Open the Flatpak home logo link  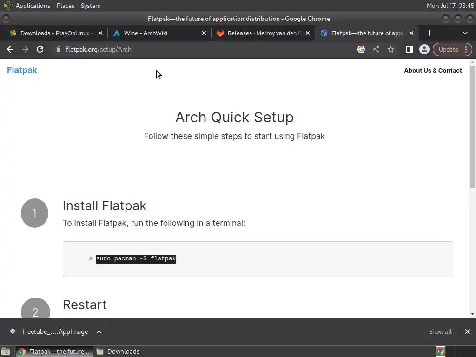pyautogui.click(x=22, y=70)
